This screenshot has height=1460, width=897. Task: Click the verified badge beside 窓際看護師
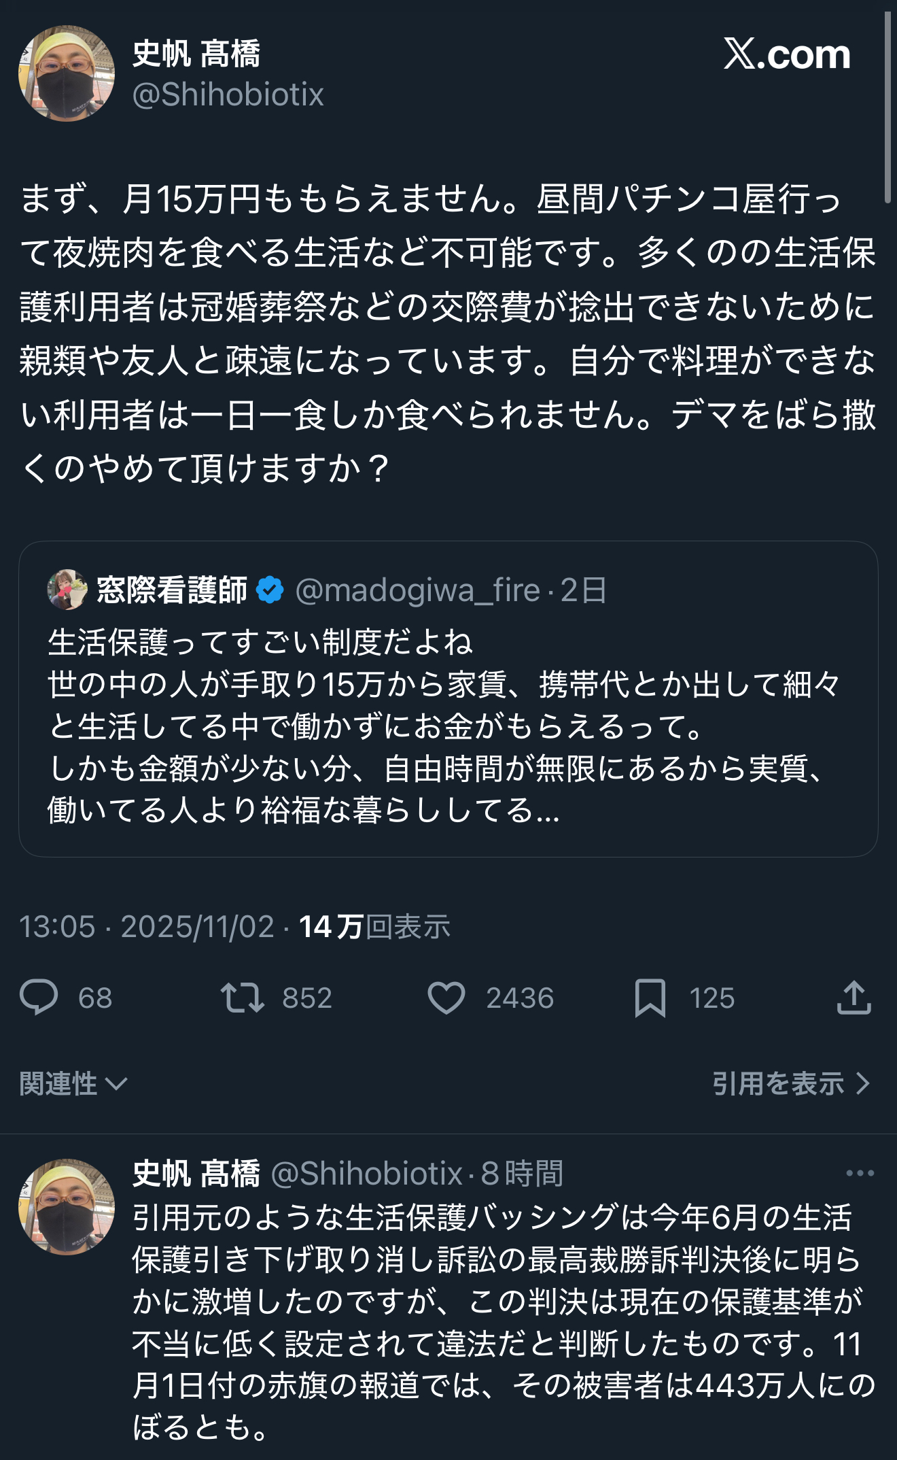point(270,590)
